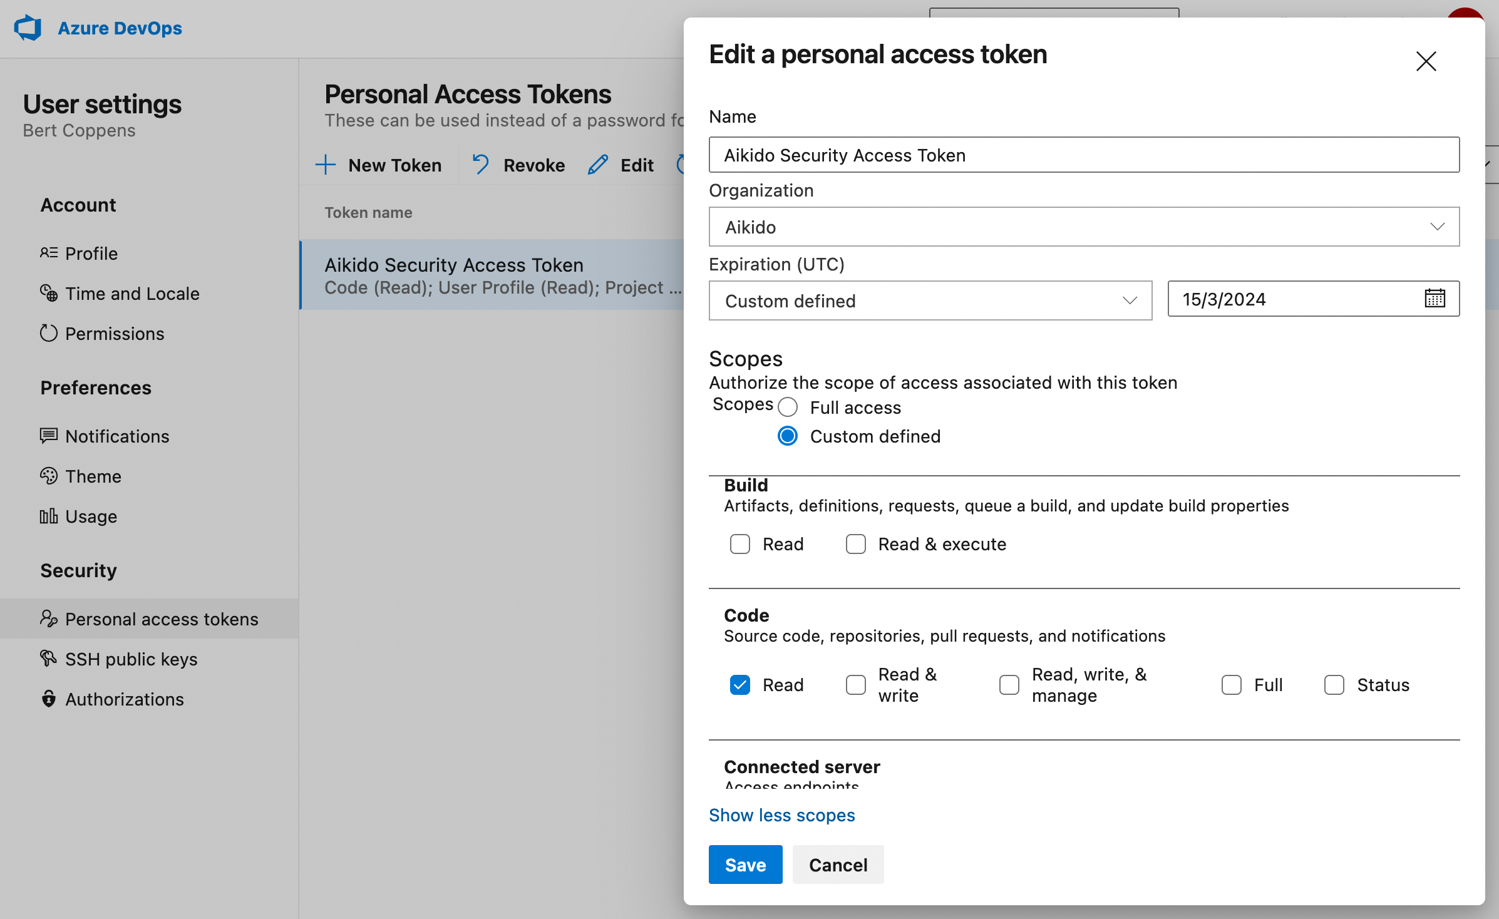Click the Expiration dropdown chevron arrow
1499x919 pixels.
pyautogui.click(x=1130, y=300)
